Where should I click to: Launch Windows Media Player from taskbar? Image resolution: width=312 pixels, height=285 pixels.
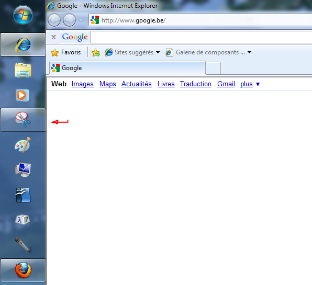click(x=23, y=95)
